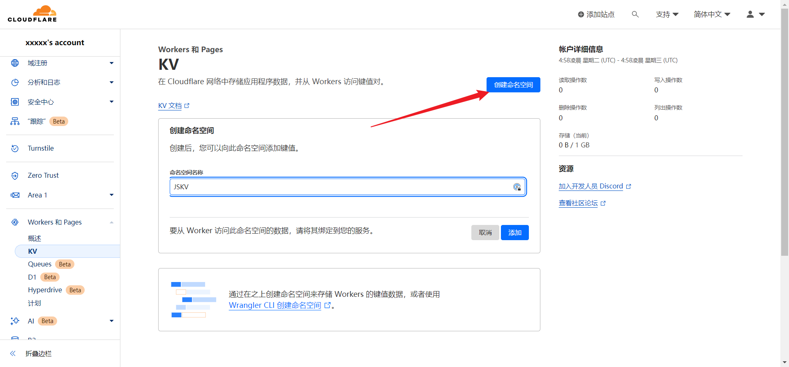Open Hyperdrive in the sidebar
Viewport: 789px width, 367px height.
point(45,290)
